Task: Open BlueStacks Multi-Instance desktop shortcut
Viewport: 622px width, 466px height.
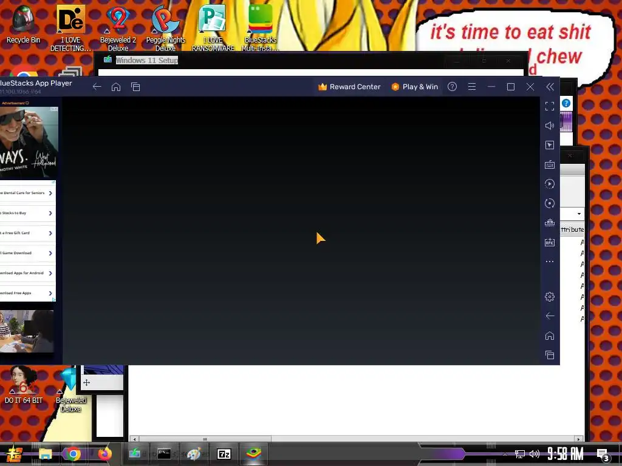Action: (x=261, y=29)
